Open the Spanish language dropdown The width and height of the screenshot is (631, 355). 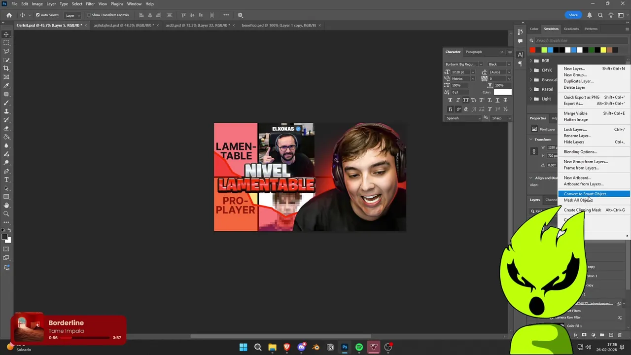(463, 118)
